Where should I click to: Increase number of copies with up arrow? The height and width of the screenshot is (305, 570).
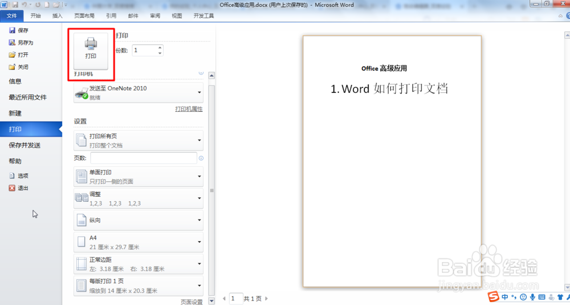click(160, 48)
